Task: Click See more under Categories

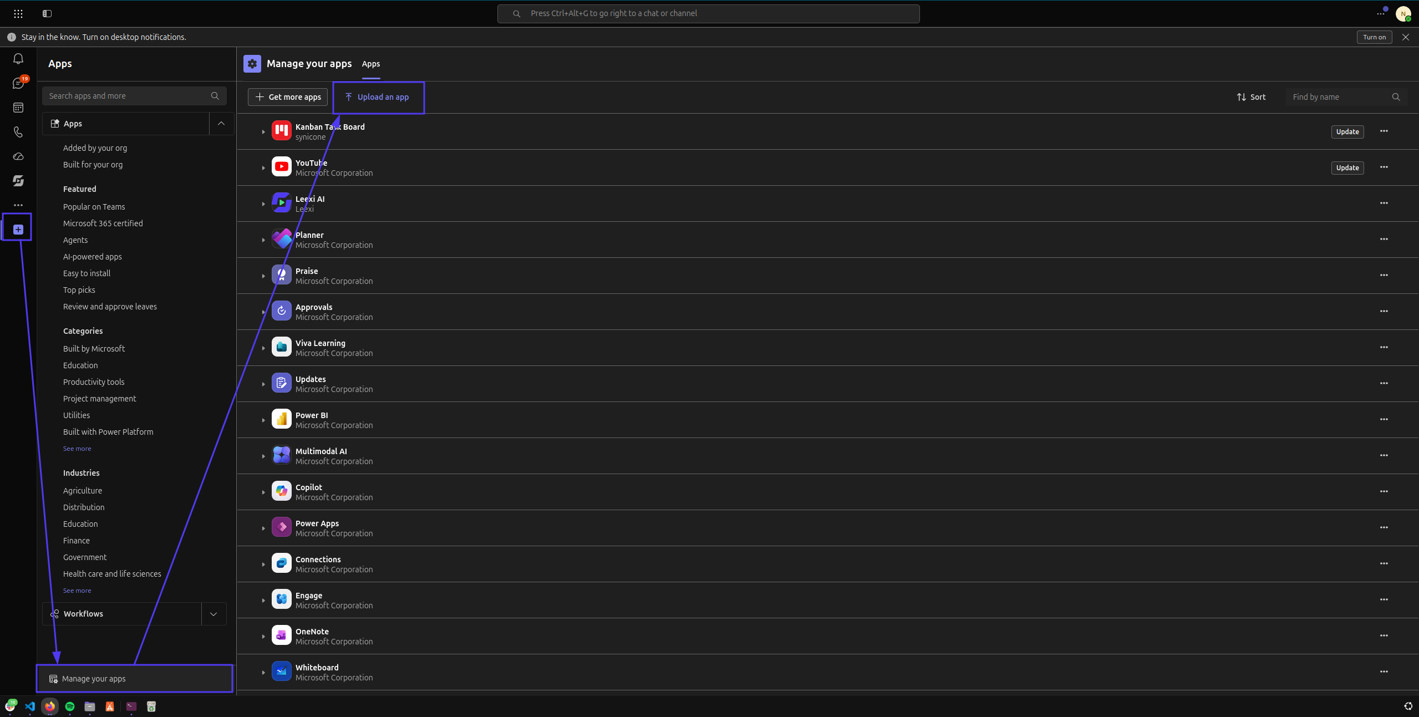Action: click(77, 449)
